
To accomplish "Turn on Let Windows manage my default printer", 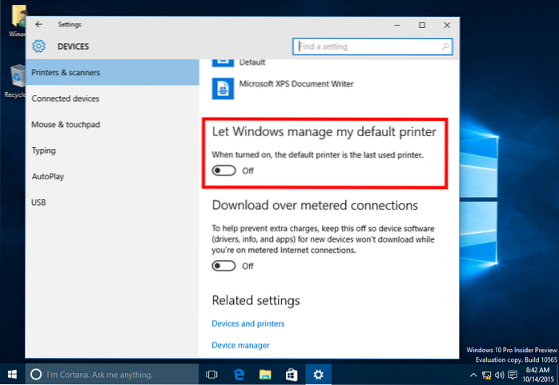I will point(224,170).
